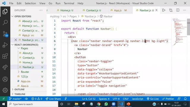
Task: Open the Run menu
Action: (x=58, y=3)
